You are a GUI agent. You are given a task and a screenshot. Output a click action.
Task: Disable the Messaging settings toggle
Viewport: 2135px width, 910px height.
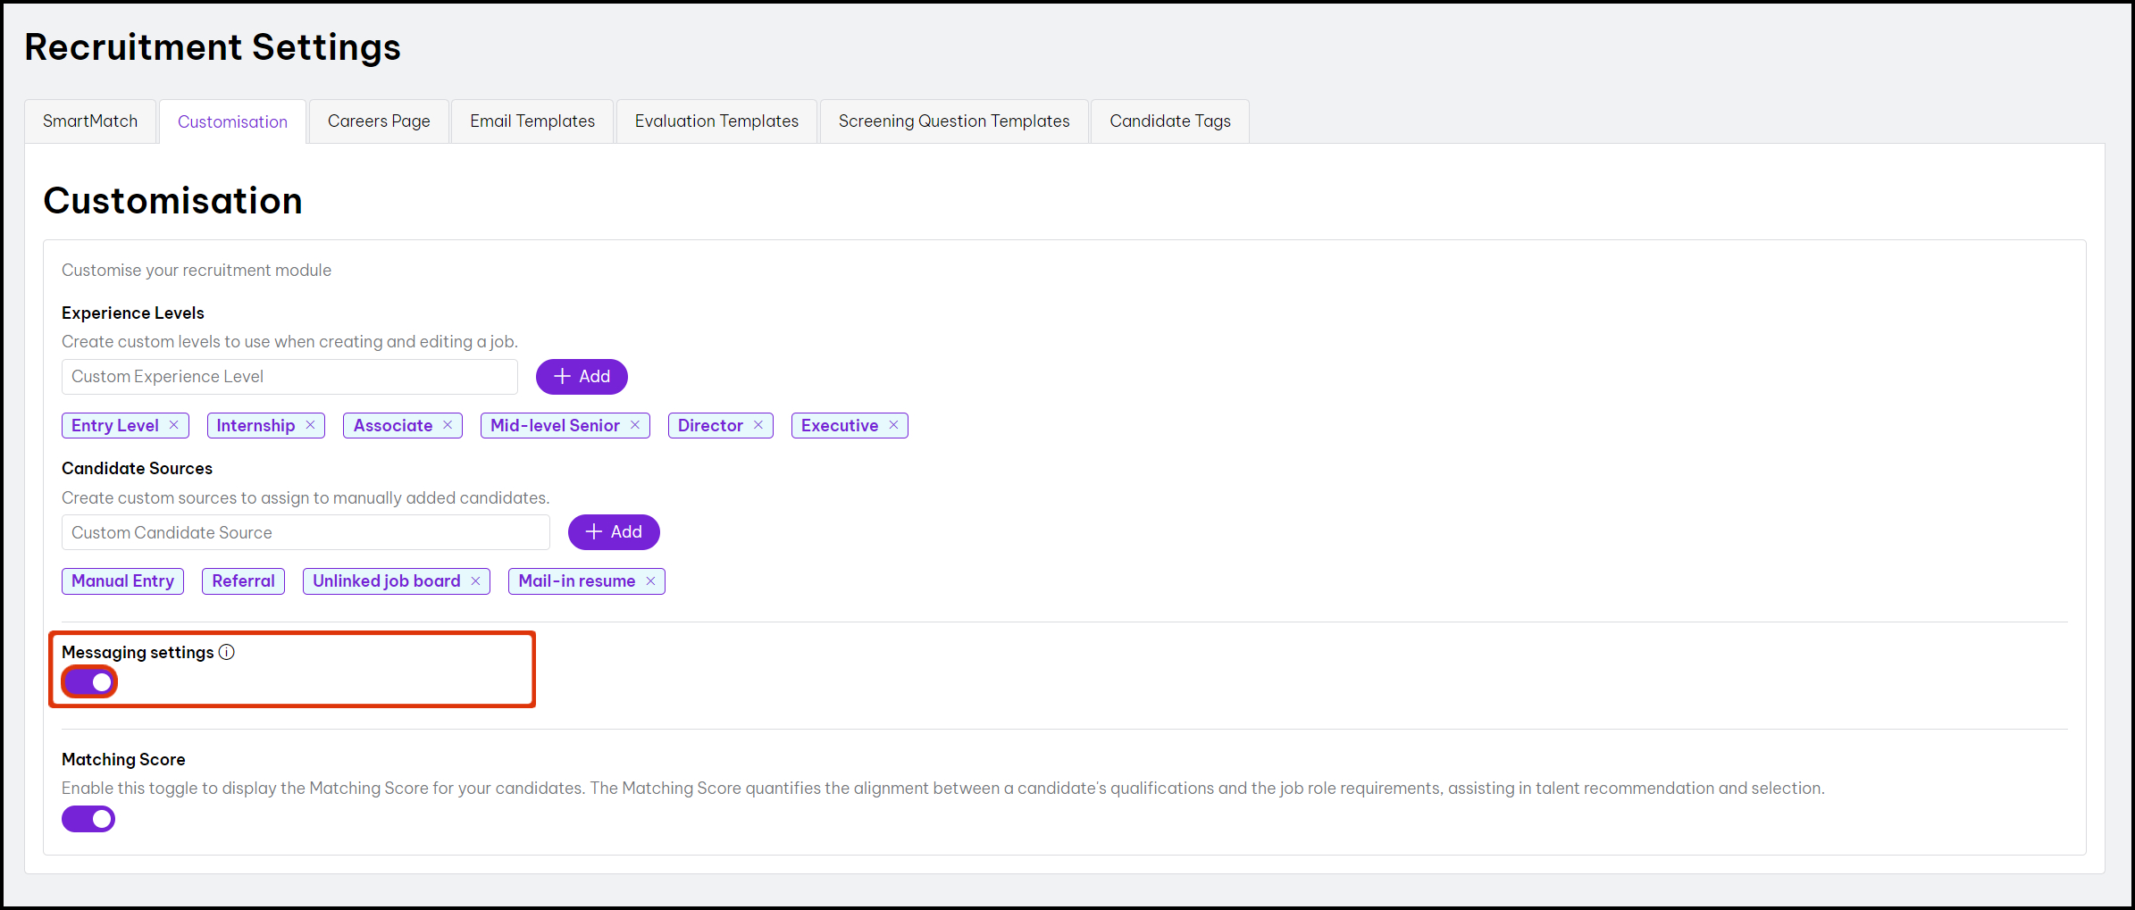[x=89, y=682]
